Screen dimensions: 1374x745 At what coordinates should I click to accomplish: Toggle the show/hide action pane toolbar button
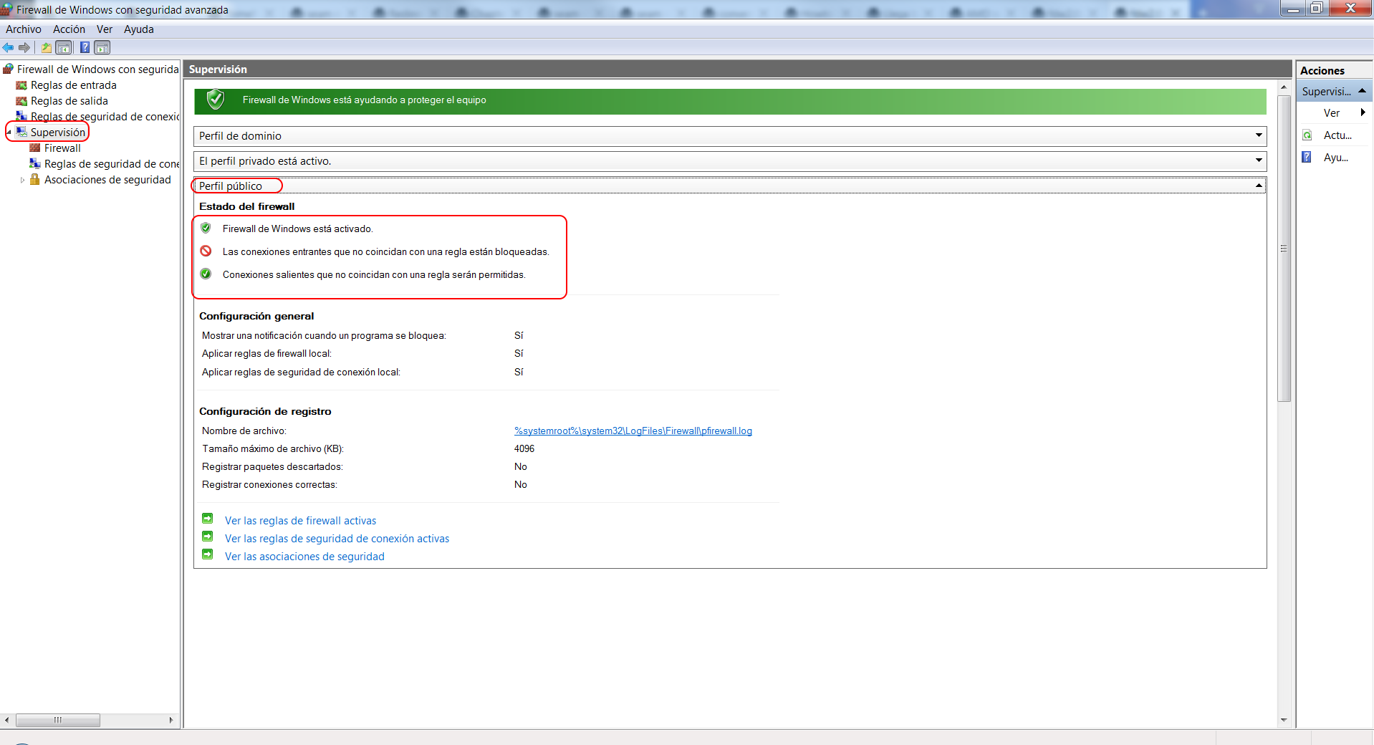click(102, 47)
